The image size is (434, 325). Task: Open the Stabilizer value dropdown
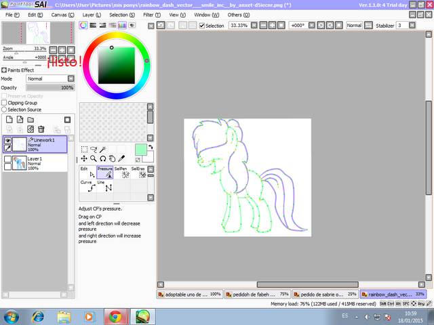pos(412,26)
